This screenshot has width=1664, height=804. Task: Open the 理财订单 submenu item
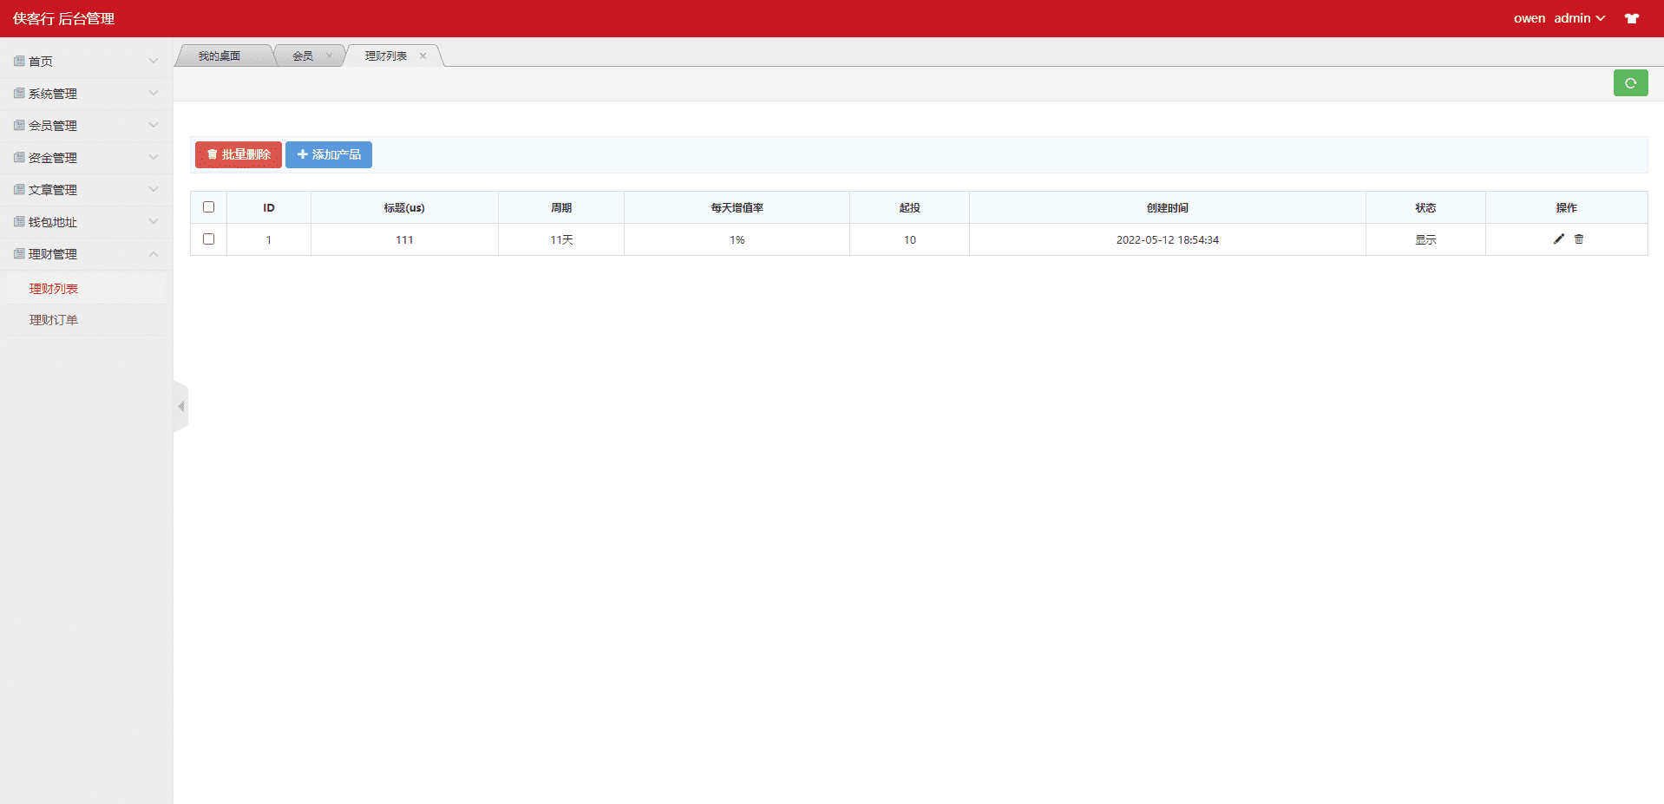pos(54,320)
